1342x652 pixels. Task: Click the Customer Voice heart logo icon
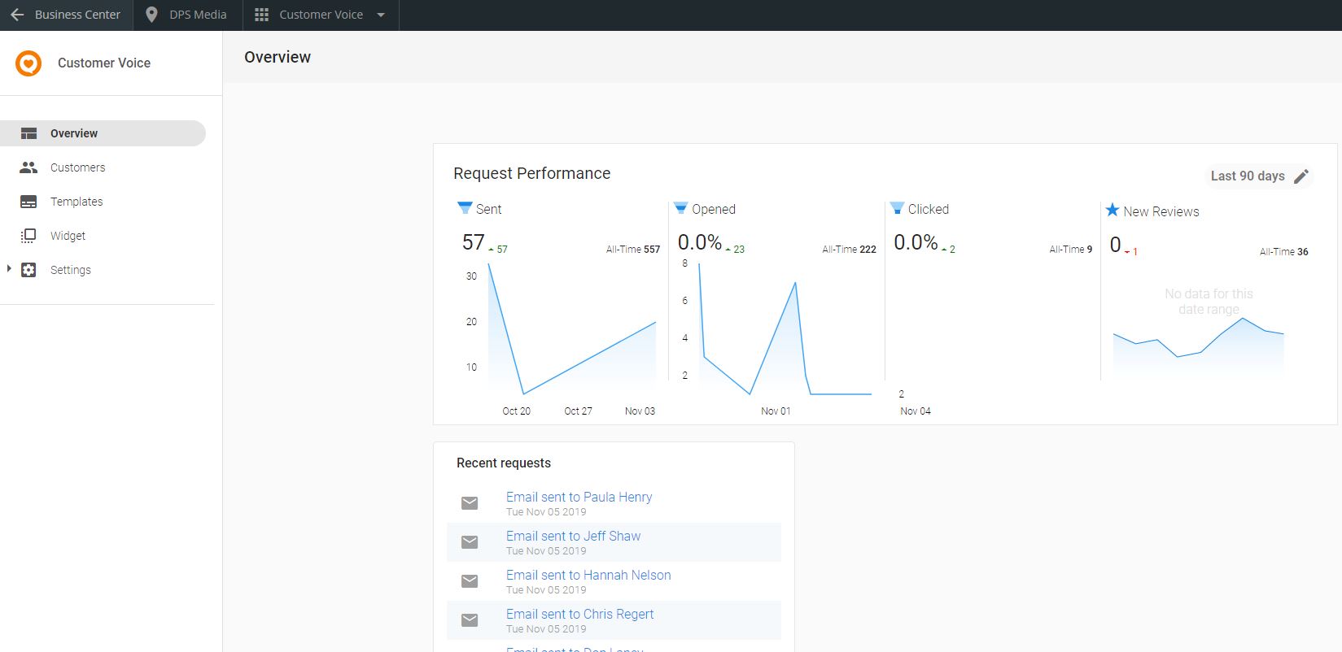tap(28, 63)
